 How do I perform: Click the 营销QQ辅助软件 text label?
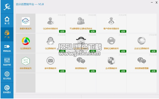tap(111, 48)
